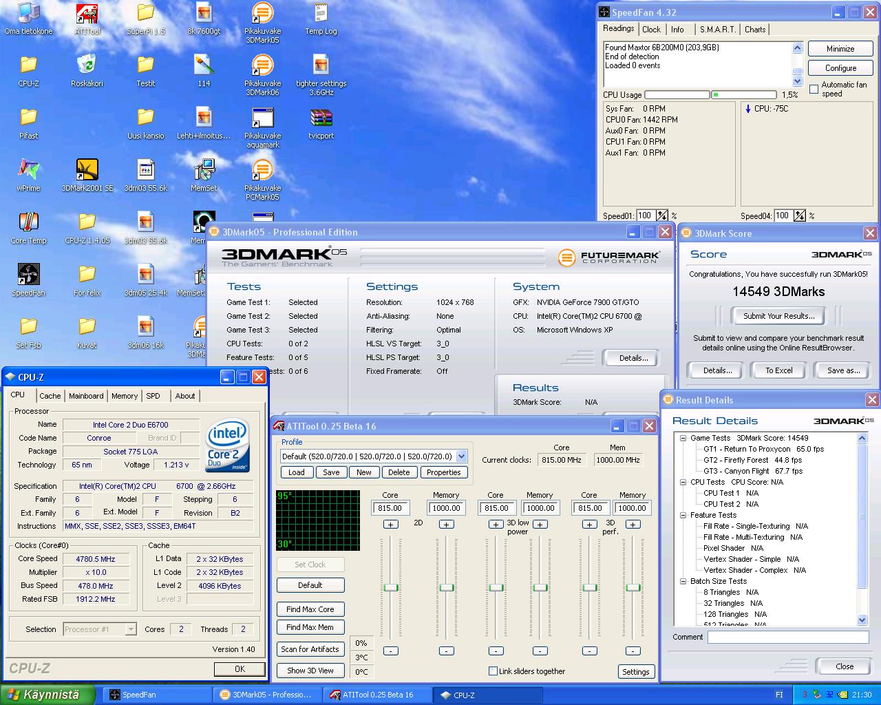Open the tighter settings 3.6GHz file
The image size is (881, 705).
pyautogui.click(x=321, y=76)
